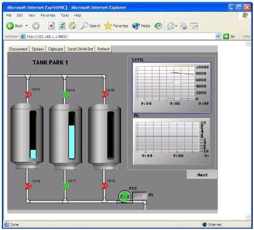The image size is (254, 230).
Task: Open the Search toolbar button
Action: tap(90, 26)
